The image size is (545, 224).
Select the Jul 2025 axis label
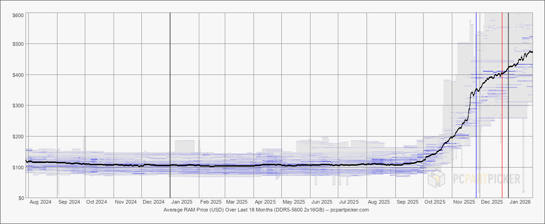pyautogui.click(x=349, y=202)
